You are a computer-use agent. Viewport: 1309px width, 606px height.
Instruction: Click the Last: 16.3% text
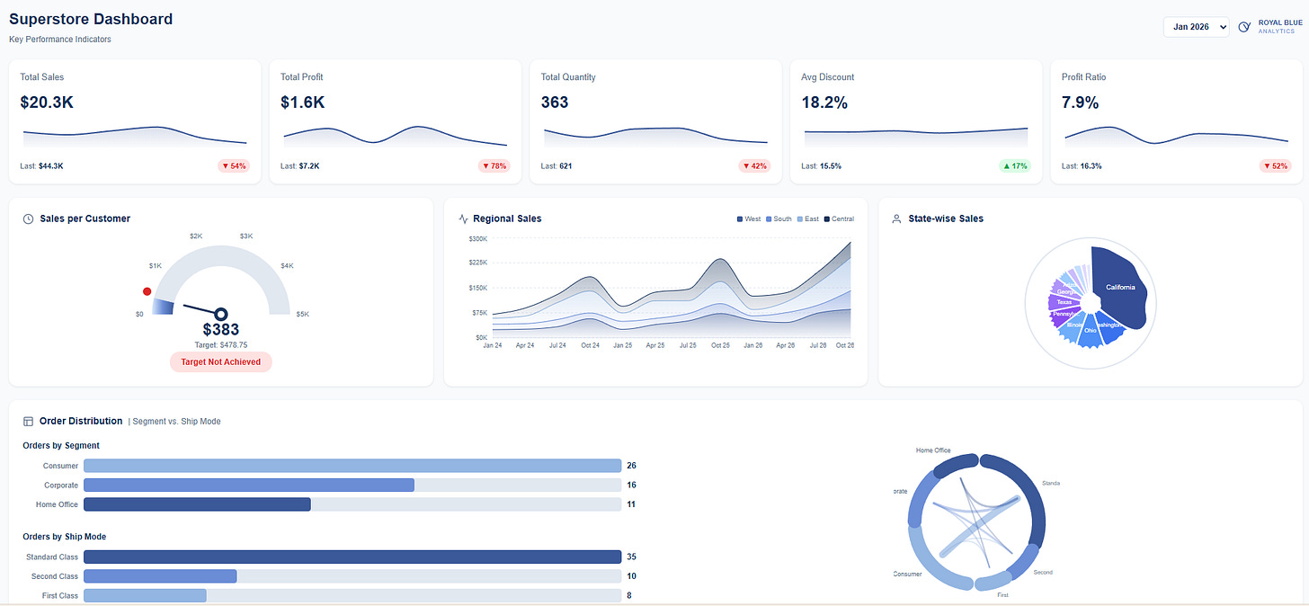1081,166
